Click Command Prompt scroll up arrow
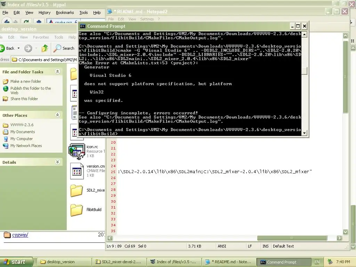Image resolution: width=356 pixels, height=267 pixels. pyautogui.click(x=305, y=34)
